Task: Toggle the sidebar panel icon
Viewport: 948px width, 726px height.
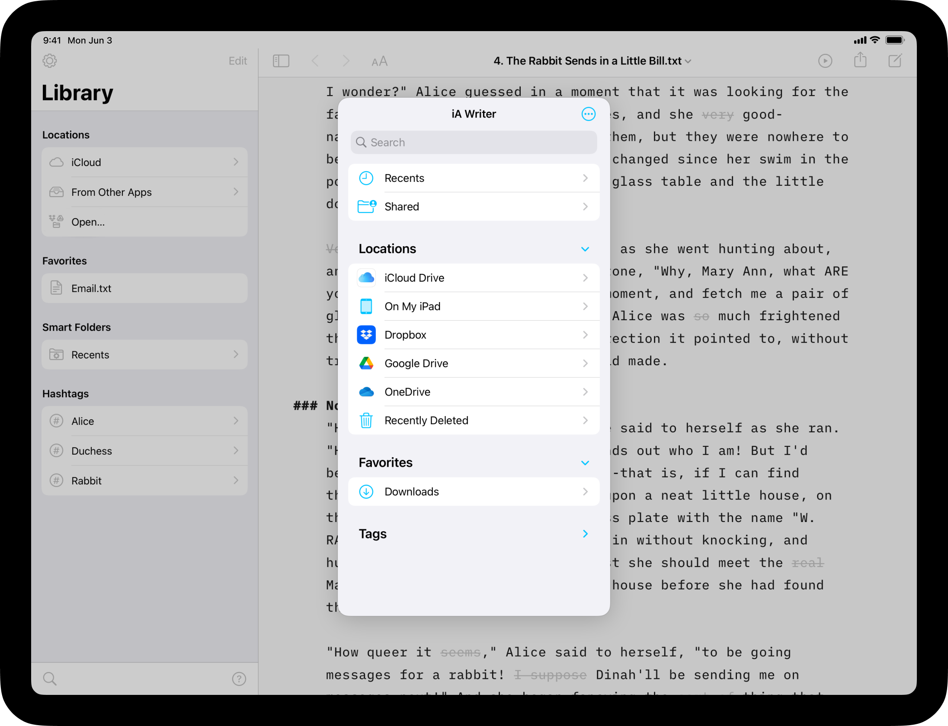Action: pos(281,61)
